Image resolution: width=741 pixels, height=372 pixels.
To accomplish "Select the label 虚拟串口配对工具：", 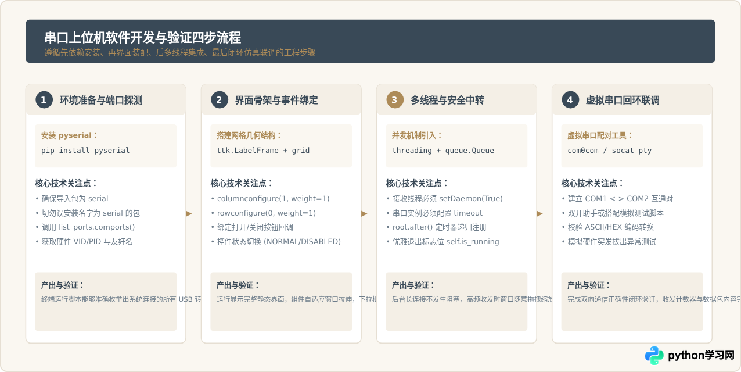I will 600,135.
